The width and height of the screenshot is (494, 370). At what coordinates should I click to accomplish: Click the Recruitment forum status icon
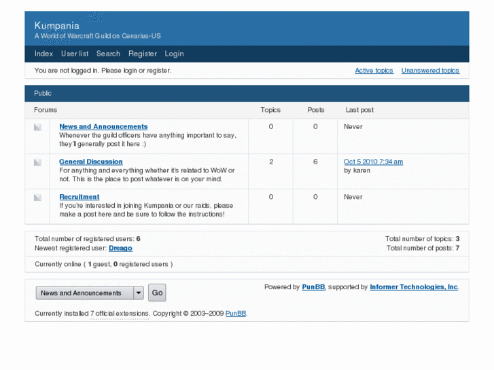pyautogui.click(x=37, y=198)
